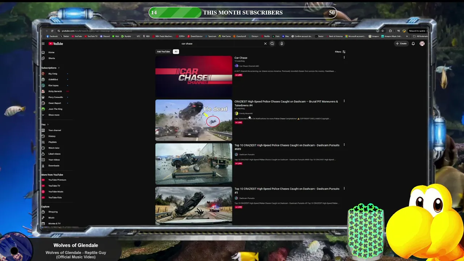464x261 pixels.
Task: Open options menu for Dashcam Pursuits #689
Action: coord(344,145)
